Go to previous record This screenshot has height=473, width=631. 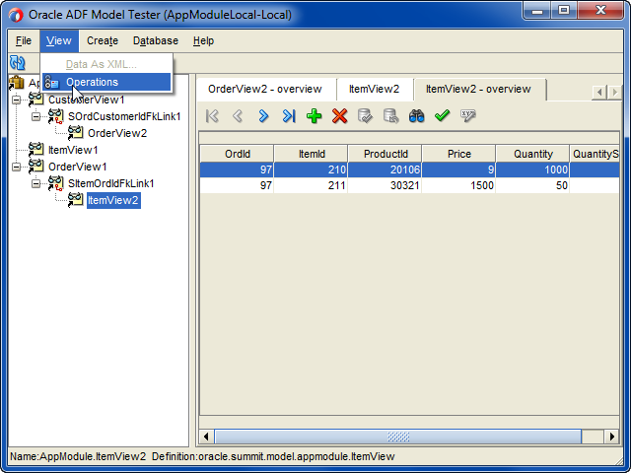tap(238, 116)
